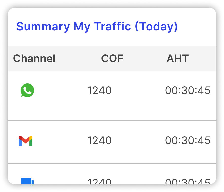This screenshot has width=224, height=192.
Task: Click divider line below the Gmail row
Action: click(x=112, y=163)
